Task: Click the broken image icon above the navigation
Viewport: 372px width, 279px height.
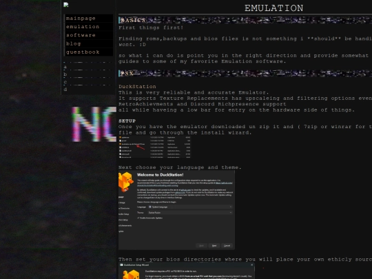Action: [66, 5]
